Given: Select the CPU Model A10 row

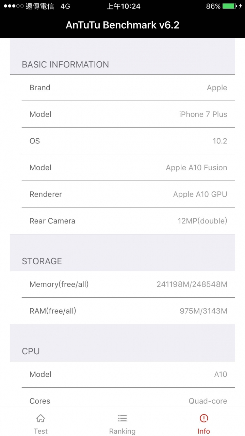Looking at the screenshot, I should click(x=128, y=374).
